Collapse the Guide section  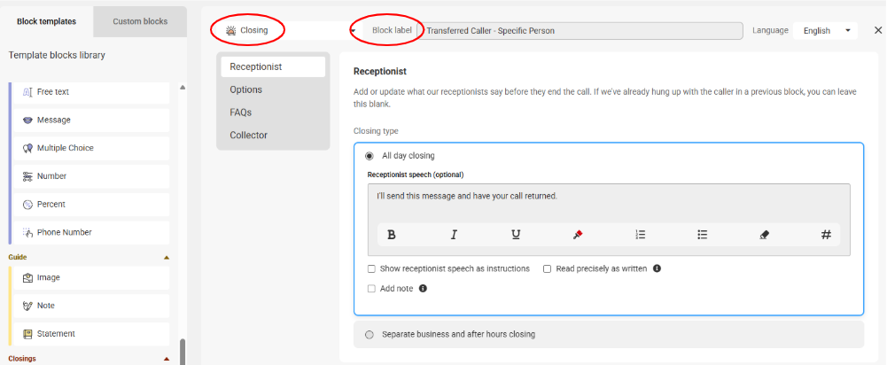[x=167, y=257]
